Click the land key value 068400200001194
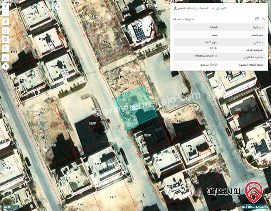 (206, 56)
